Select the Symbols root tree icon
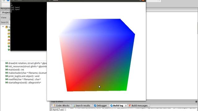 (6, 27)
